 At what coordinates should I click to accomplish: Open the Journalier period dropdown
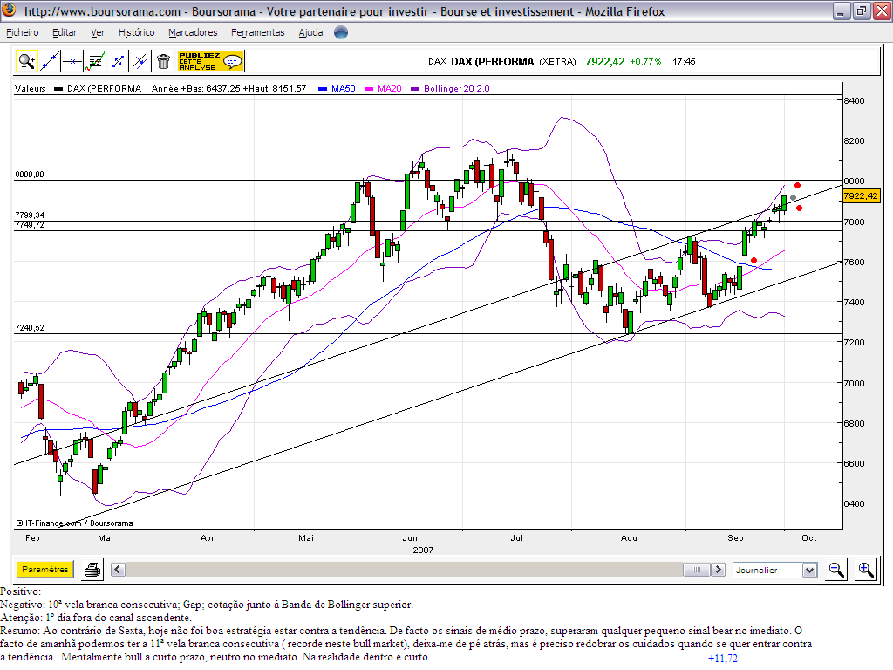[775, 570]
